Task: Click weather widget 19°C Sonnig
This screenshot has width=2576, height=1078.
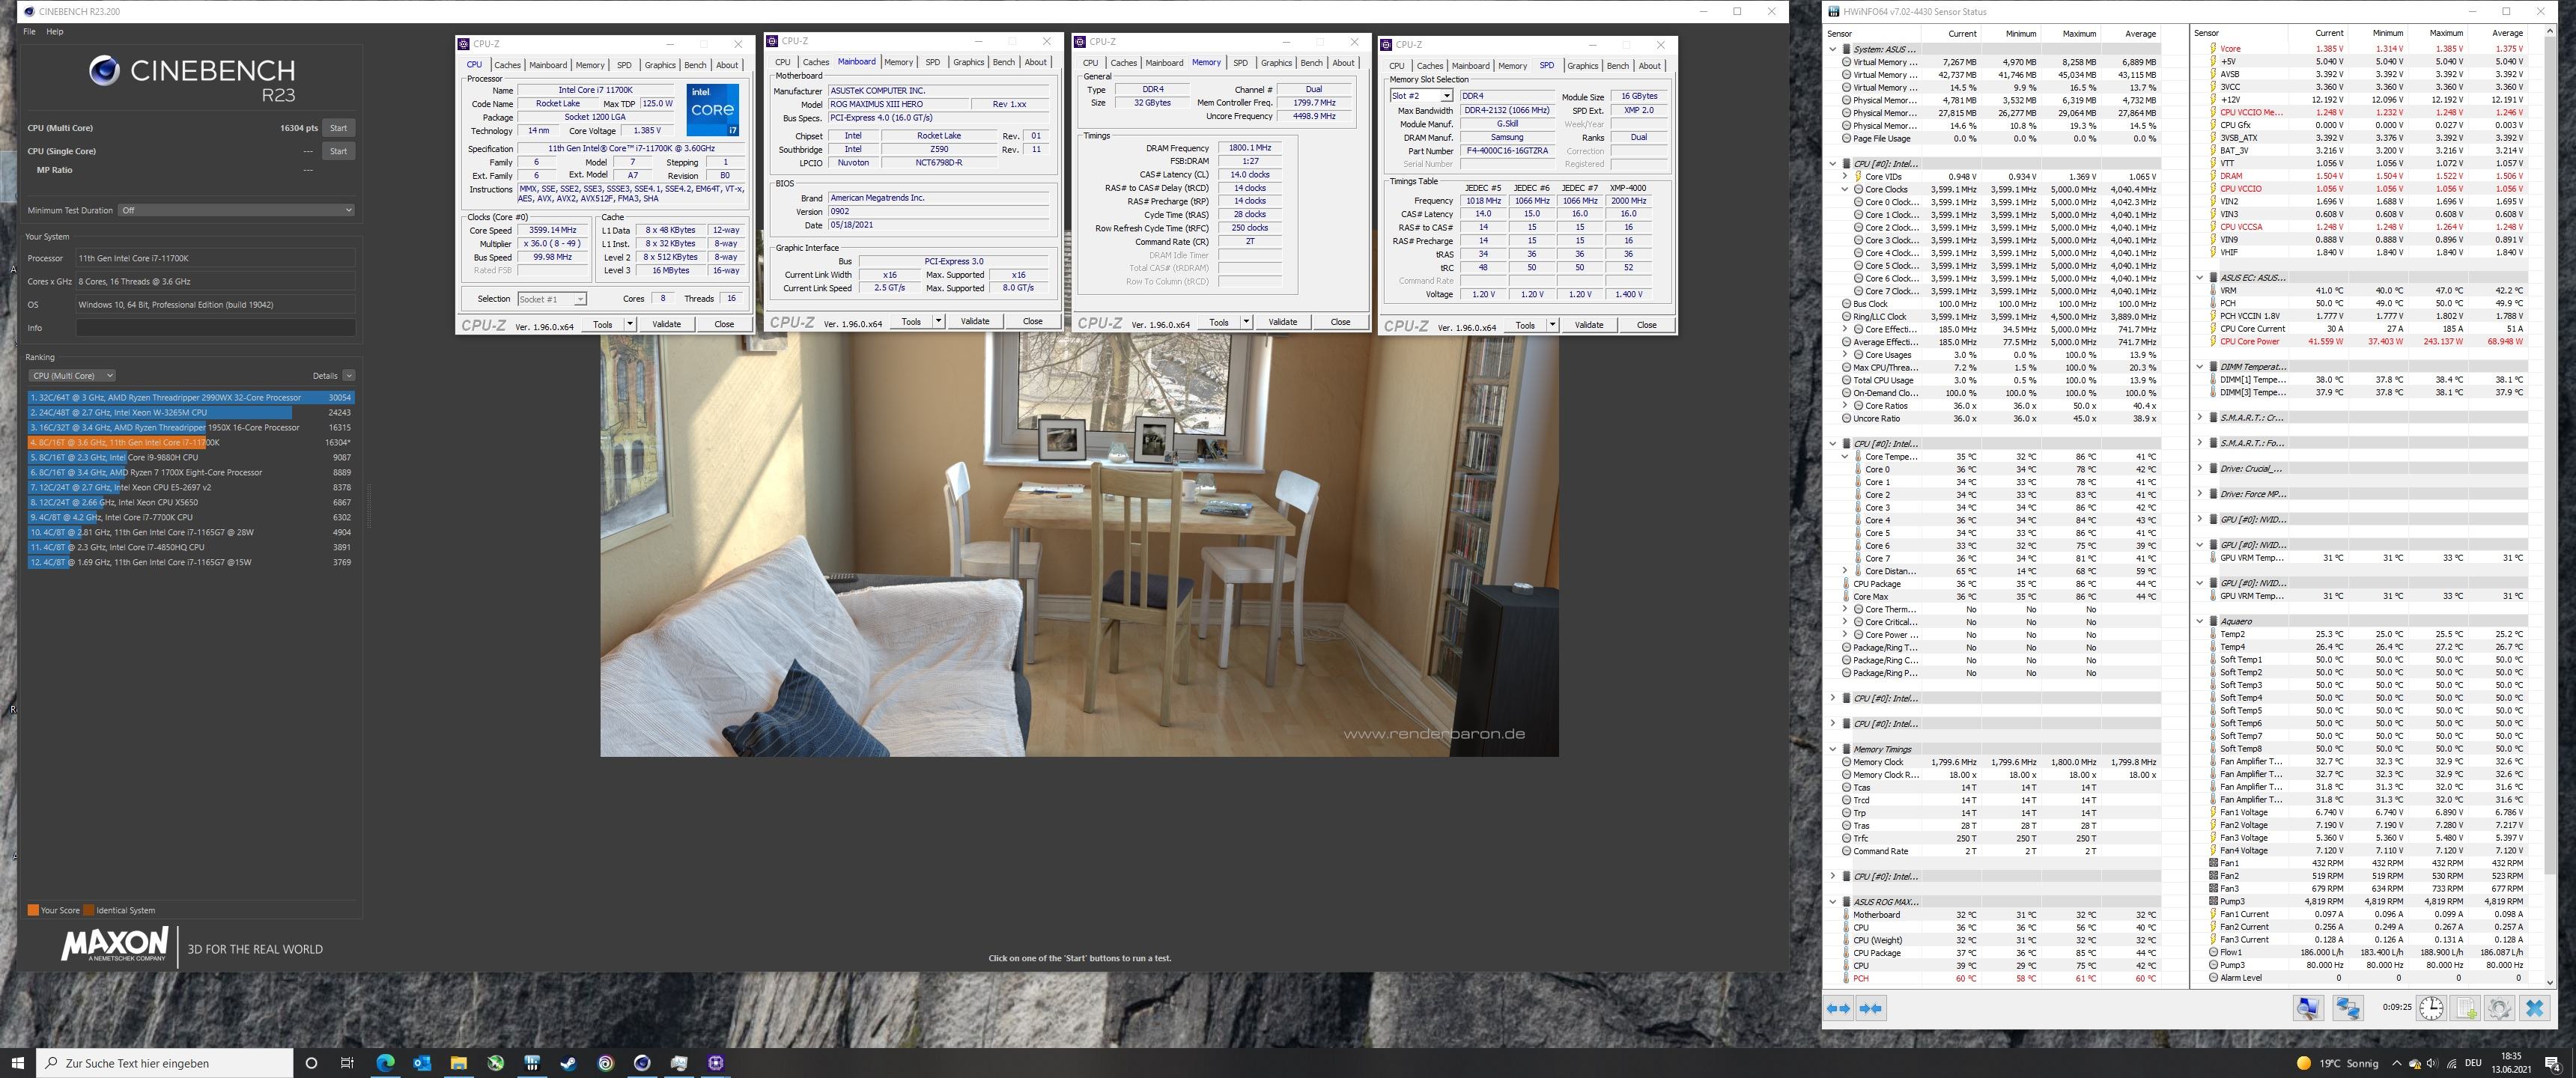Action: (2336, 1063)
